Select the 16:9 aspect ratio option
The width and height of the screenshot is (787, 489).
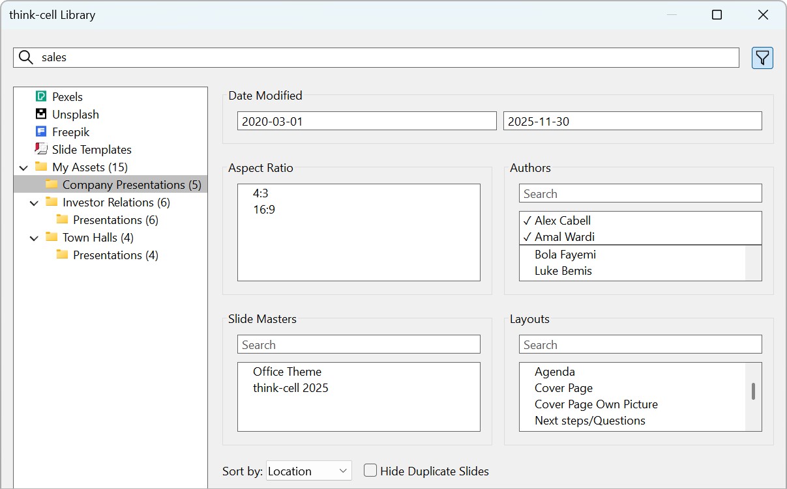tap(264, 210)
